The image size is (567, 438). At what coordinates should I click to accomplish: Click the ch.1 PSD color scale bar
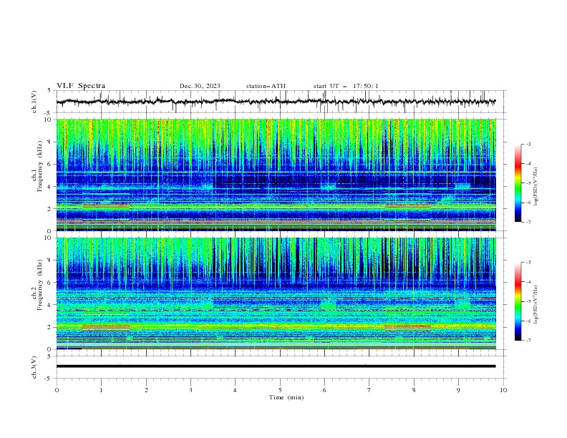pyautogui.click(x=518, y=183)
